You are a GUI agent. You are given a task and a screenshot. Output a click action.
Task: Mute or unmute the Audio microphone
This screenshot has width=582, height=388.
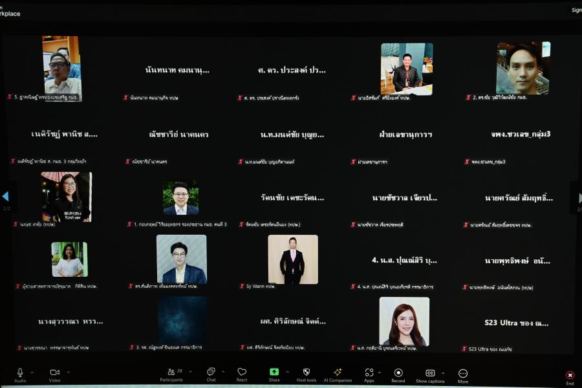(x=20, y=372)
